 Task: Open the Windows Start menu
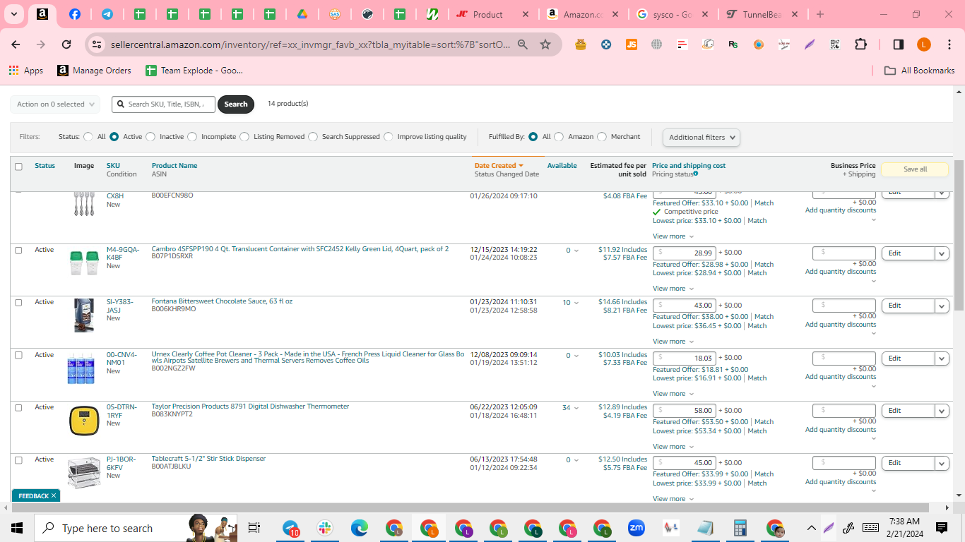[x=17, y=528]
